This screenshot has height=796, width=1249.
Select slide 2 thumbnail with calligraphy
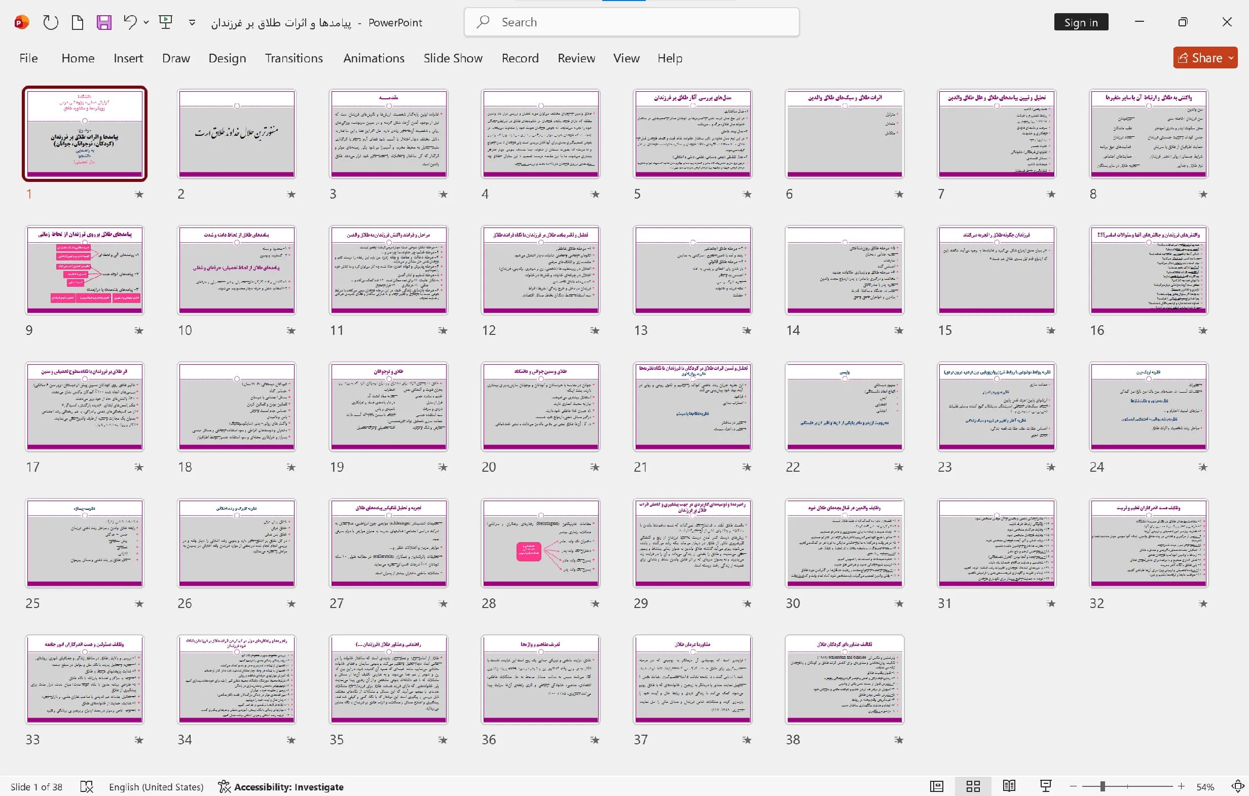pyautogui.click(x=237, y=134)
